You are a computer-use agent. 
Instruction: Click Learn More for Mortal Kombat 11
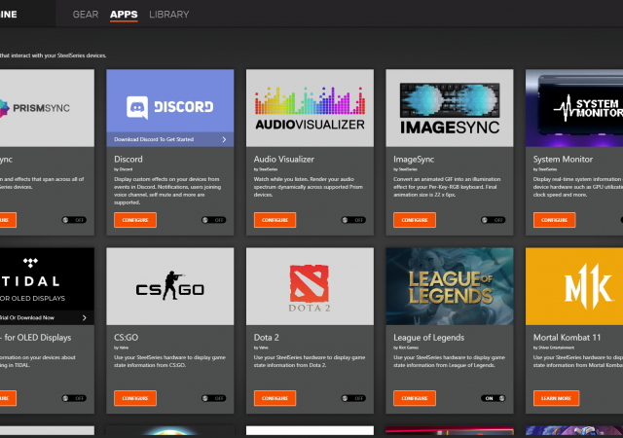[554, 398]
